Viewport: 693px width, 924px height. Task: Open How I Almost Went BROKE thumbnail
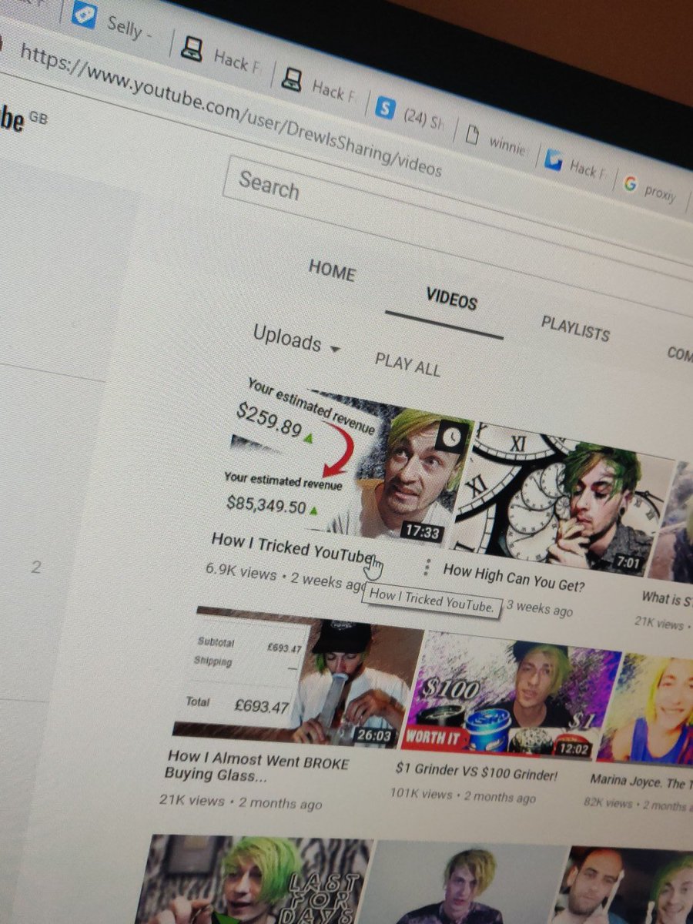click(299, 678)
